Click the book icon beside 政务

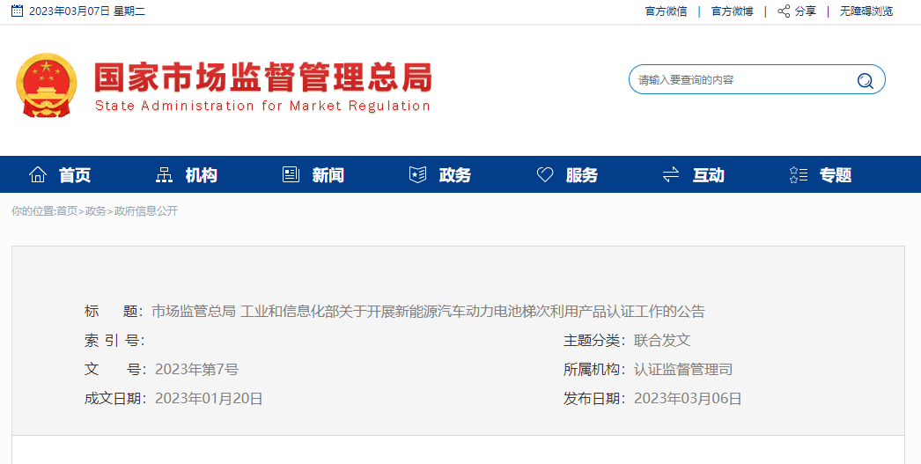click(417, 174)
